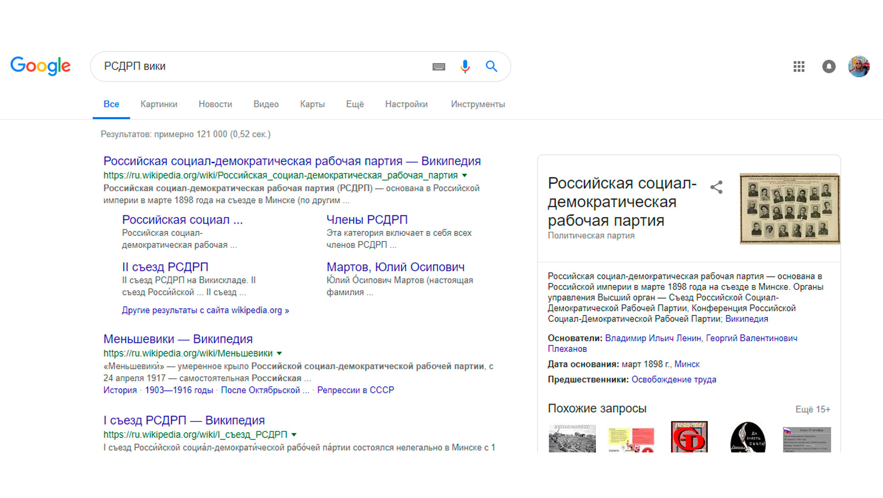883x498 pixels.
Task: Open the Настройки menu
Action: pyautogui.click(x=406, y=104)
